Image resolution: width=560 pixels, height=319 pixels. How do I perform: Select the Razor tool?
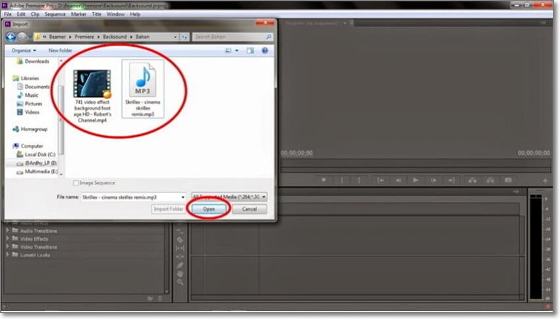(x=180, y=240)
